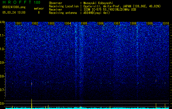Viewport: 172px width, 109px height.
Task: Select the 1308 time marker
Action: pyautogui.click(x=133, y=23)
